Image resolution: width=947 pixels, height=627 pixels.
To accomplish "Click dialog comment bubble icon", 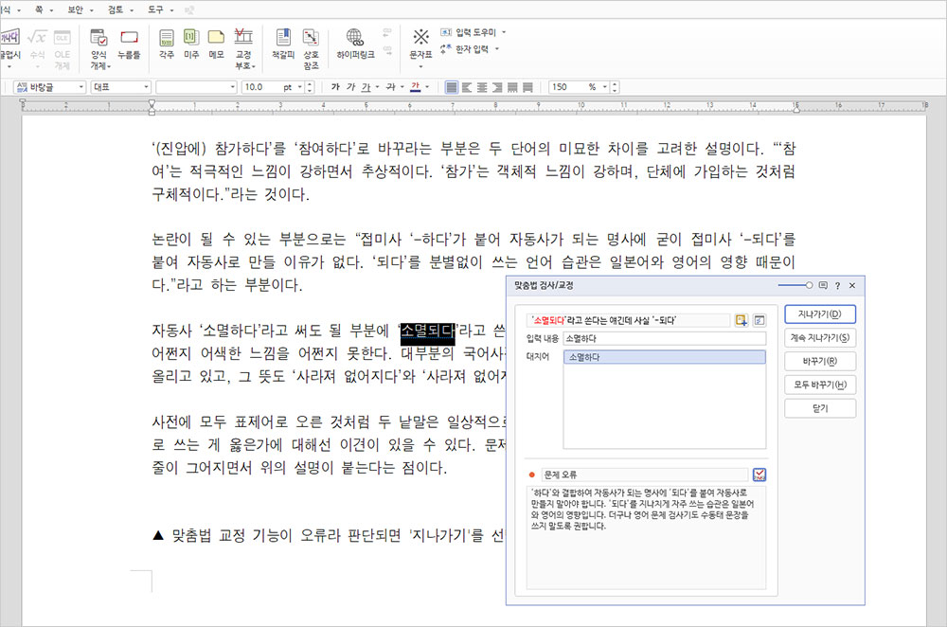I will [x=823, y=285].
